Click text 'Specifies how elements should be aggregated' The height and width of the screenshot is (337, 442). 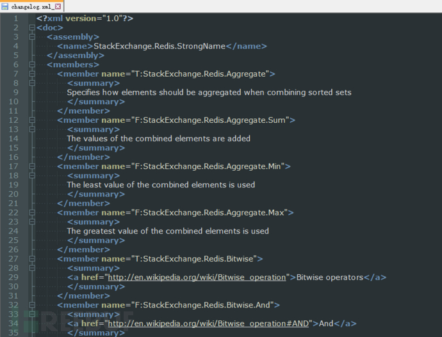coord(155,93)
